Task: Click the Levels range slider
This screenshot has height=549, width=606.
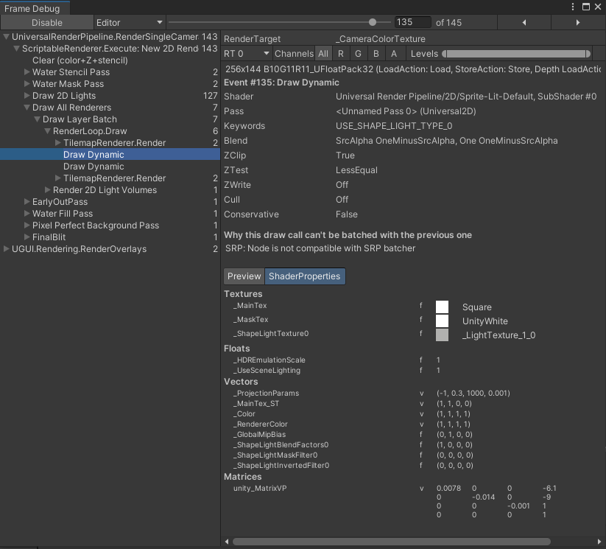Action: click(516, 54)
